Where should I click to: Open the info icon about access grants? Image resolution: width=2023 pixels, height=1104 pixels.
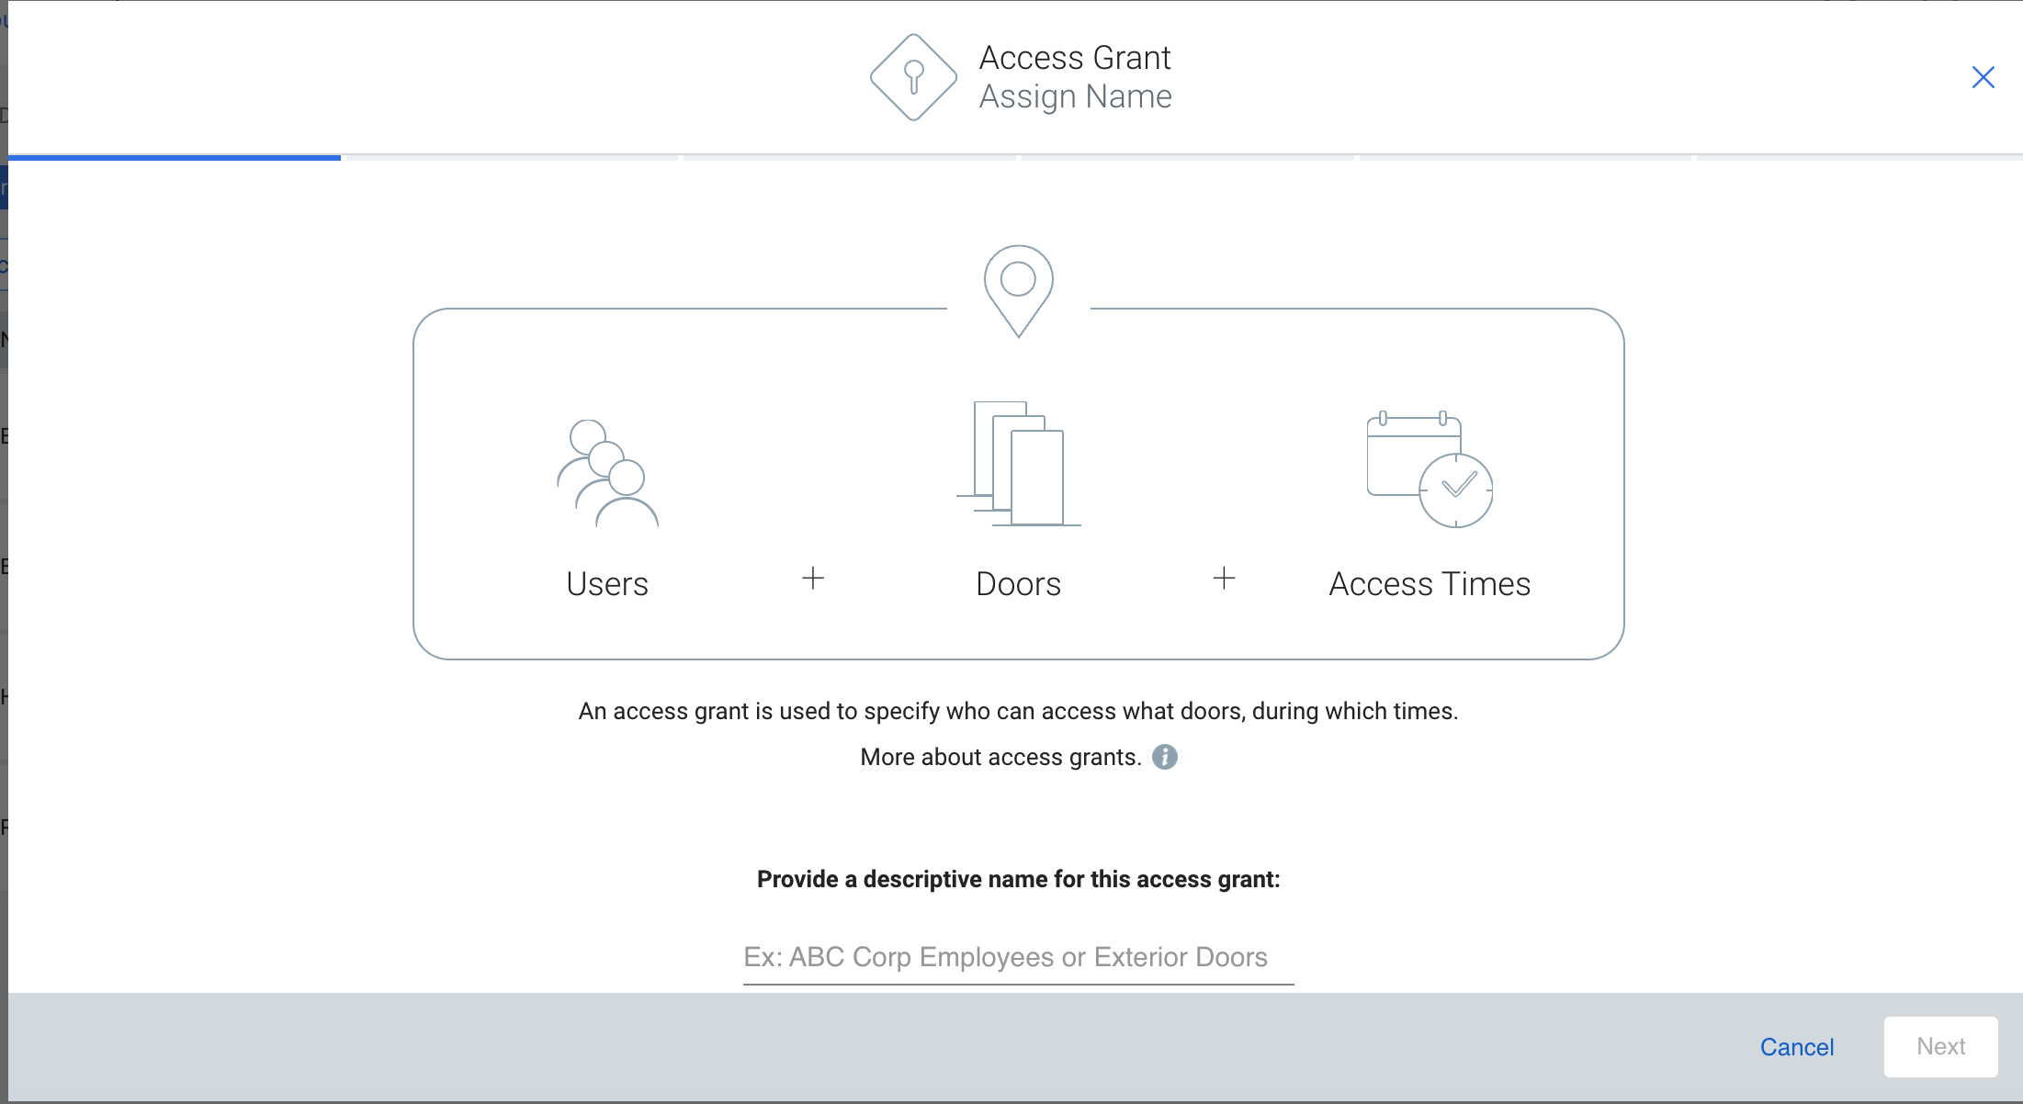click(1165, 757)
